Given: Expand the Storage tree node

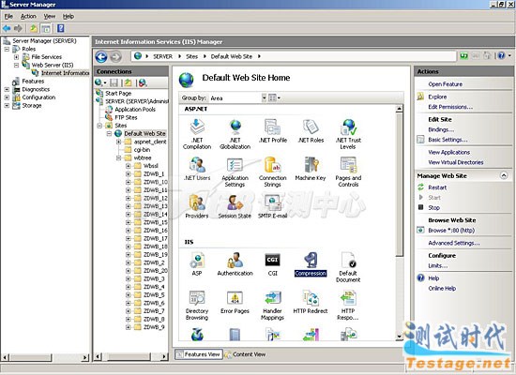Looking at the screenshot, I should coord(7,106).
